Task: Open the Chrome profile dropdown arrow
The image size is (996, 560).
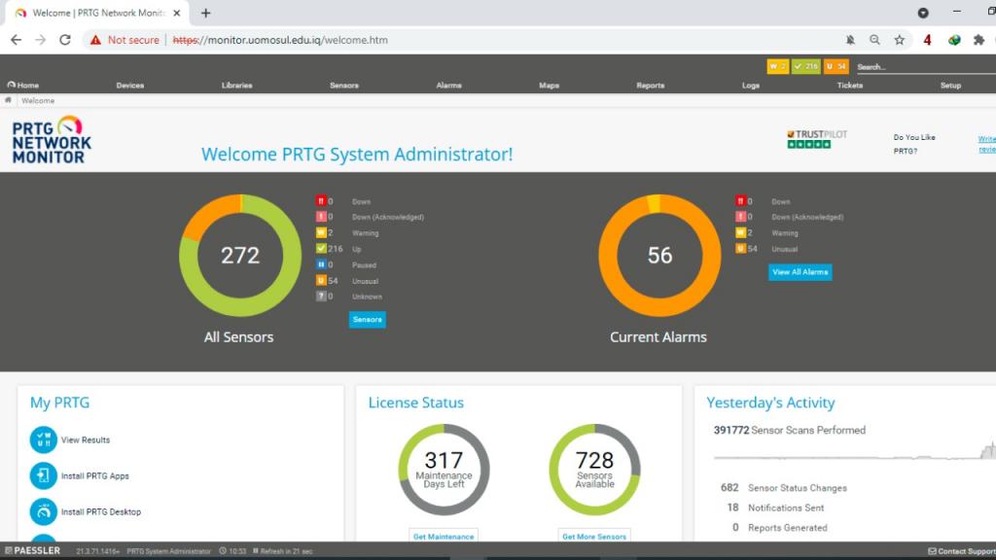Action: click(x=923, y=13)
